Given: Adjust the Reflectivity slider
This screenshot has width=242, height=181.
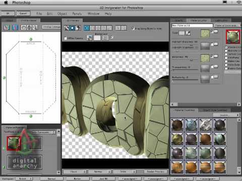Looking at the screenshot, I should click(x=185, y=80).
